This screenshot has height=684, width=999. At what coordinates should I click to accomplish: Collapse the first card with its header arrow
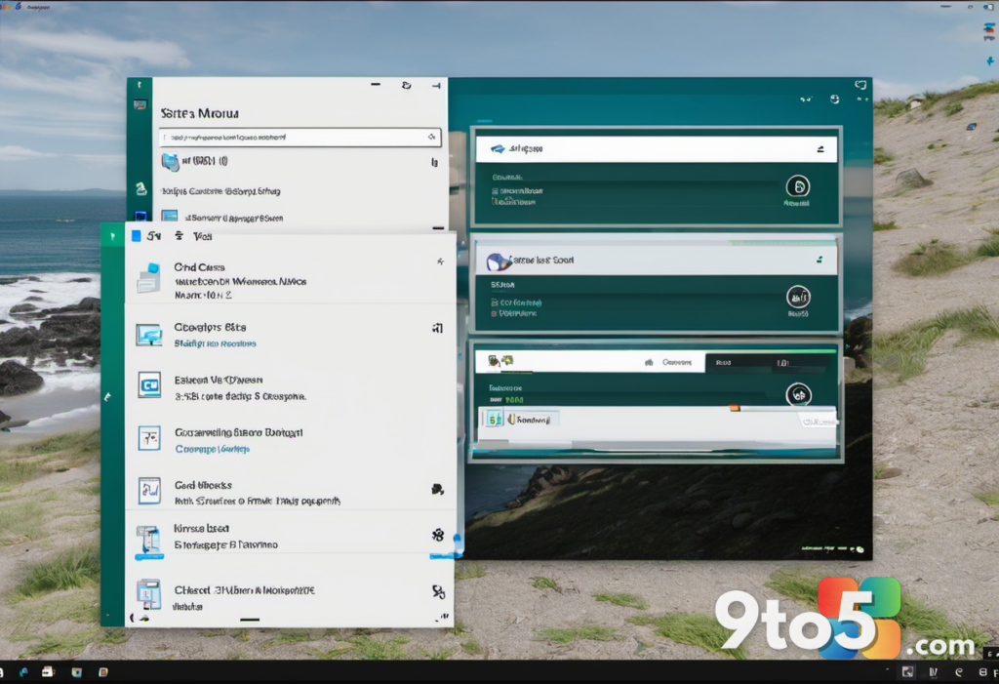tap(820, 149)
